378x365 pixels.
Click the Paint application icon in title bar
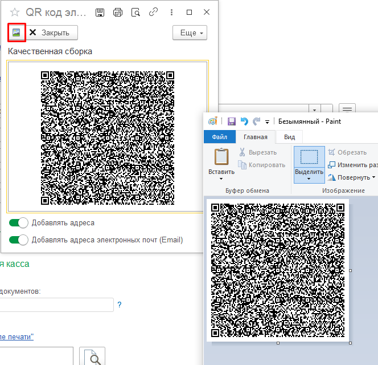pyautogui.click(x=213, y=121)
